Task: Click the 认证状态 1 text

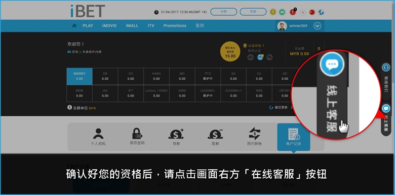Action: [x=256, y=46]
